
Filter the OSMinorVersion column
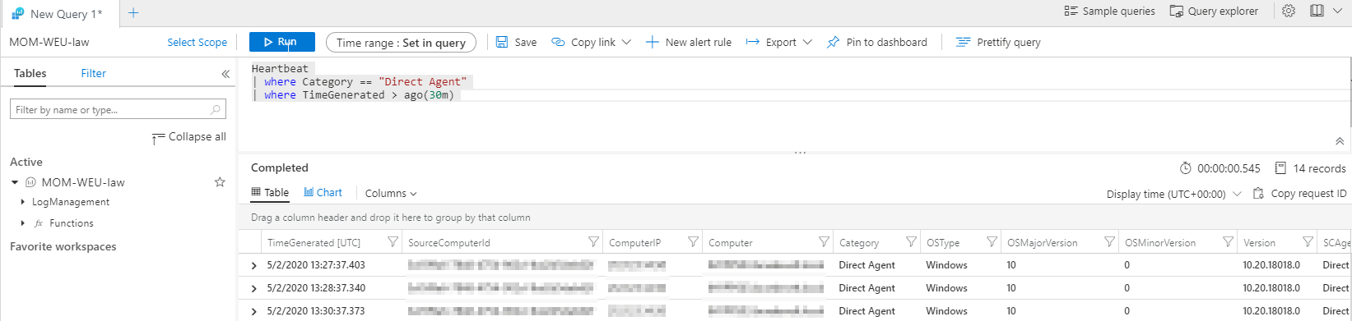click(x=1228, y=242)
